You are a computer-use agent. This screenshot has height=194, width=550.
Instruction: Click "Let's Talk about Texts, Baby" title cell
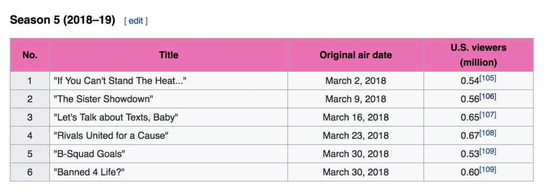(169, 117)
